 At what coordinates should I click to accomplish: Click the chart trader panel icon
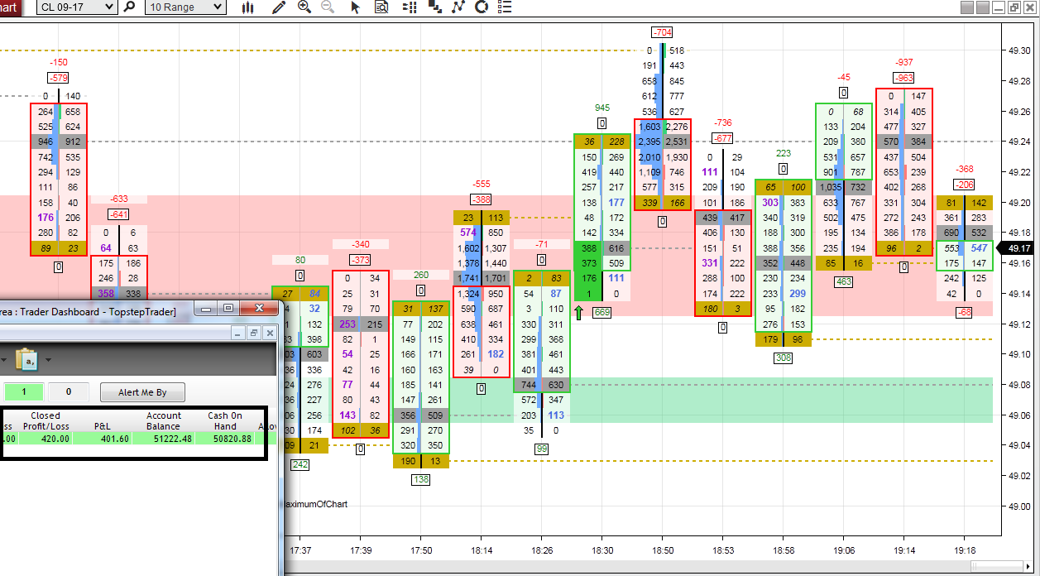point(409,7)
